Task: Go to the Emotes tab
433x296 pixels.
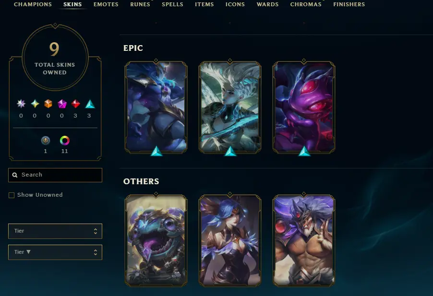Action: pyautogui.click(x=106, y=4)
